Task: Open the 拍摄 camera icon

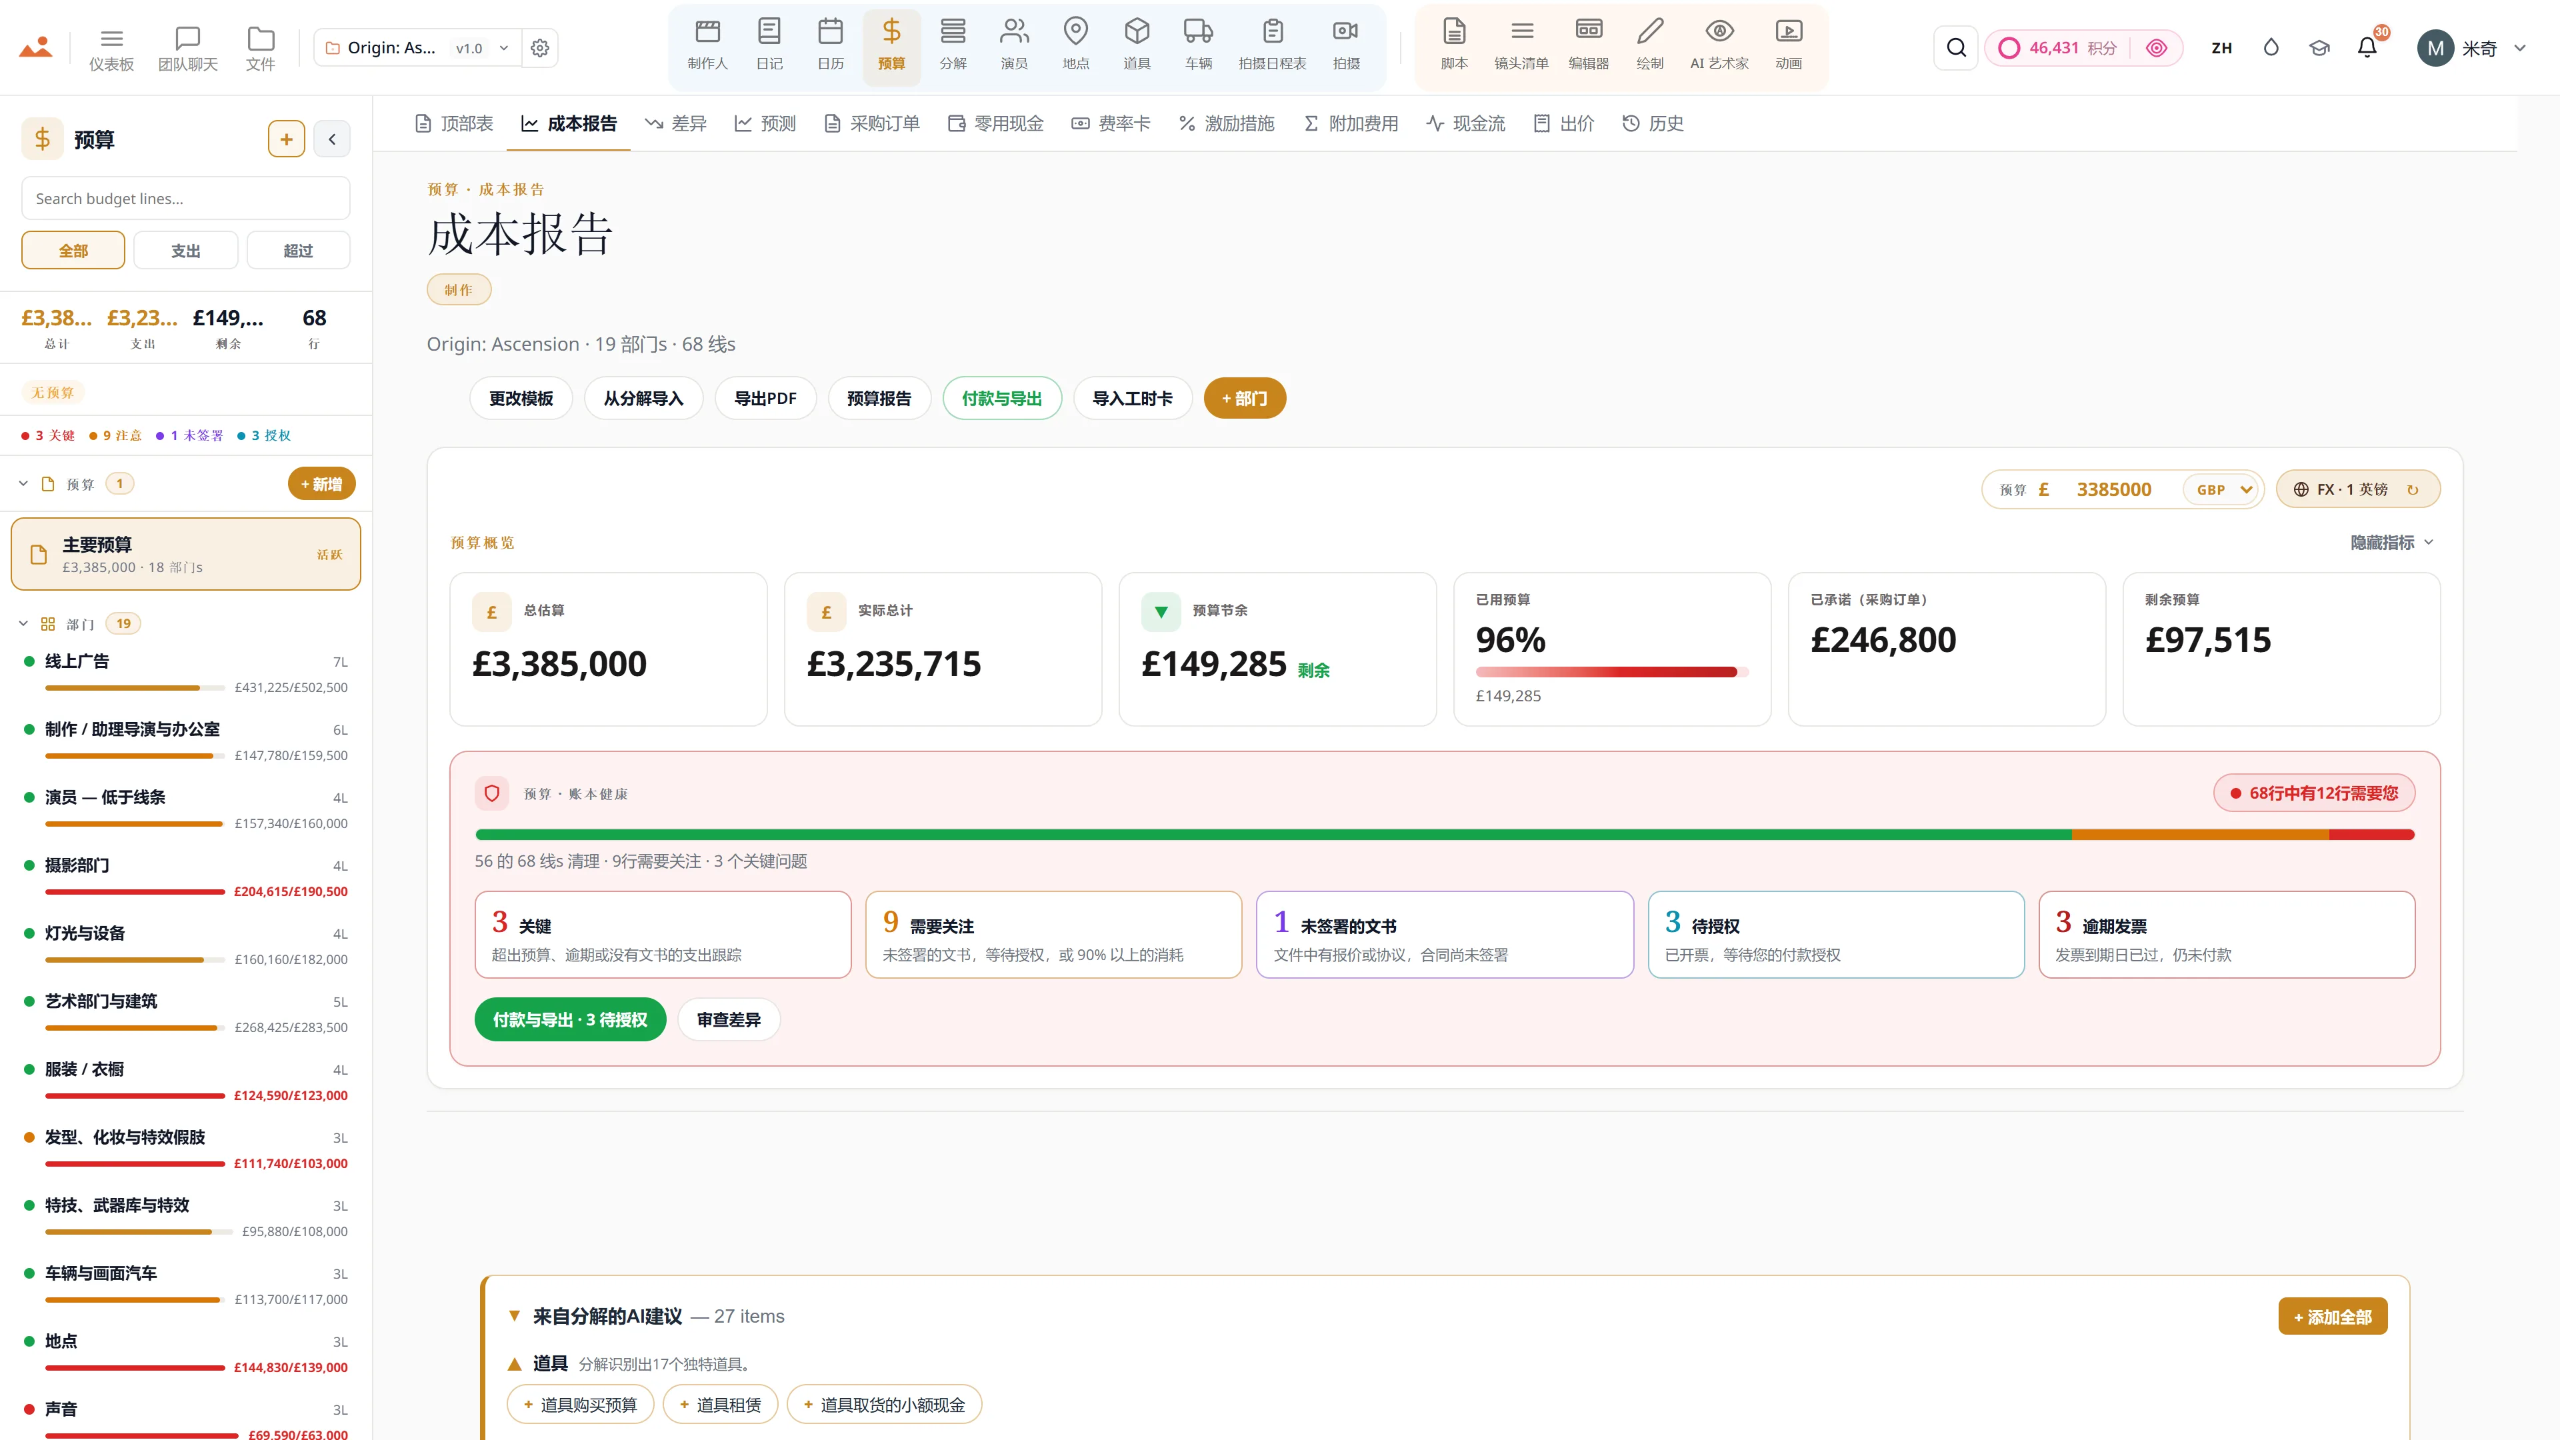Action: coord(1347,46)
